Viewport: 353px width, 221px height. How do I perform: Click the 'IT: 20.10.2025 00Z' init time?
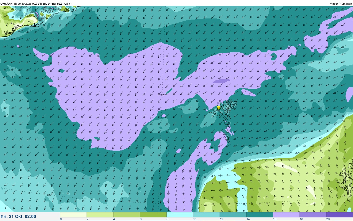click(x=25, y=4)
